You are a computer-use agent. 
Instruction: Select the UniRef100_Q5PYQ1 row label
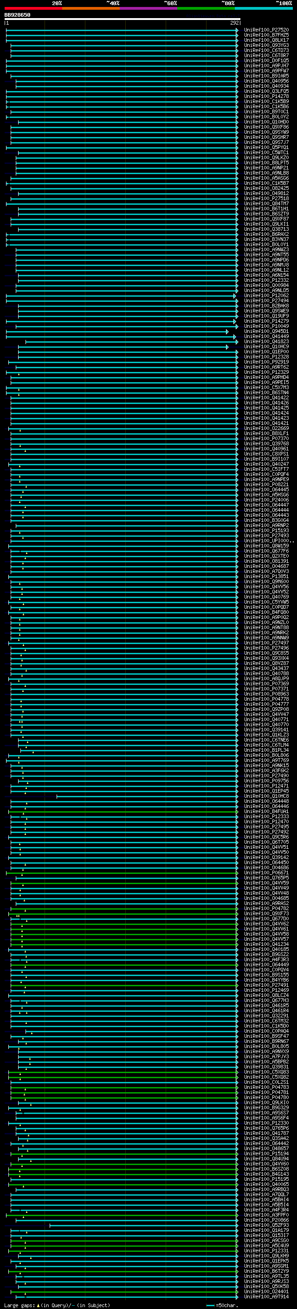click(x=266, y=147)
